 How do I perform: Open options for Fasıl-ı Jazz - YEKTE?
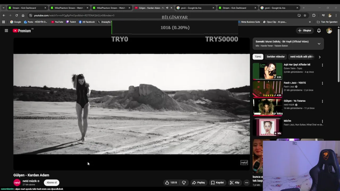coord(322,83)
